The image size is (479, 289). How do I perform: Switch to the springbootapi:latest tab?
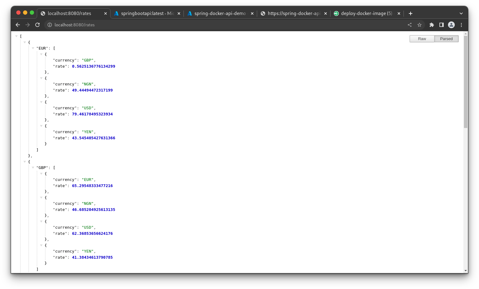click(x=144, y=13)
